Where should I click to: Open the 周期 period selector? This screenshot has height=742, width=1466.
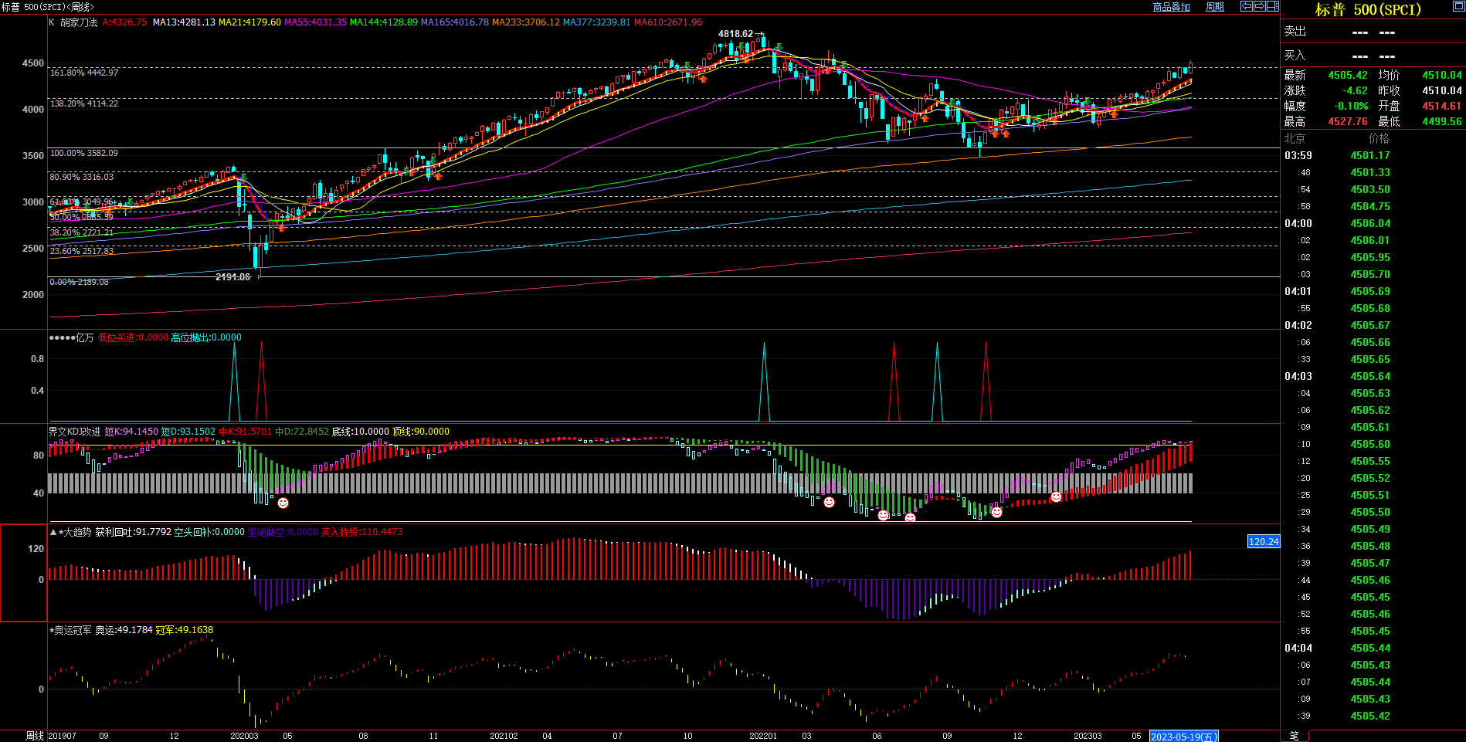pyautogui.click(x=1215, y=7)
